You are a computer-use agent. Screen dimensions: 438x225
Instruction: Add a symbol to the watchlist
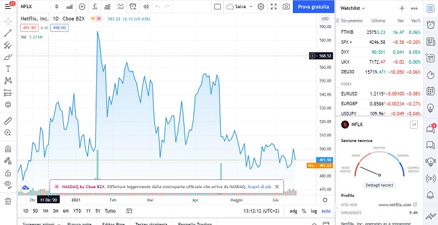click(402, 8)
